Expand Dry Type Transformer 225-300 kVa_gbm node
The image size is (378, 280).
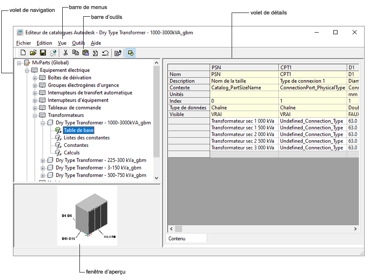(43, 161)
